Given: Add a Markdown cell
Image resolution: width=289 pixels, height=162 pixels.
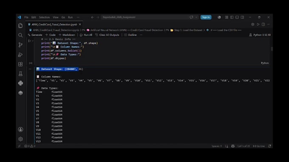Looking at the screenshot, I should coord(67,35).
